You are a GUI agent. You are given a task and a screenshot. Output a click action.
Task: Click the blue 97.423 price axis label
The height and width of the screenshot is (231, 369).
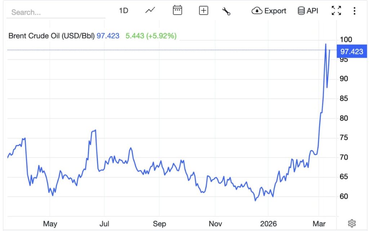[x=351, y=51]
